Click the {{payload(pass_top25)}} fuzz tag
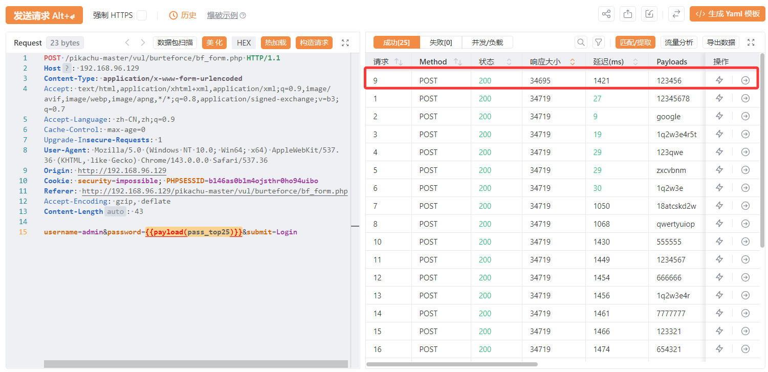 [194, 232]
